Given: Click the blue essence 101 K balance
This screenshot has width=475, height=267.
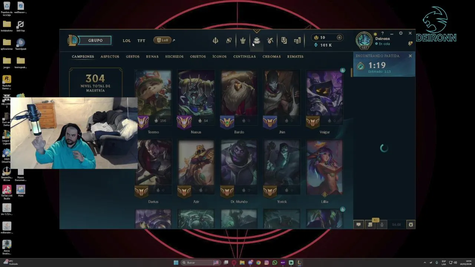Looking at the screenshot, I should (x=322, y=45).
